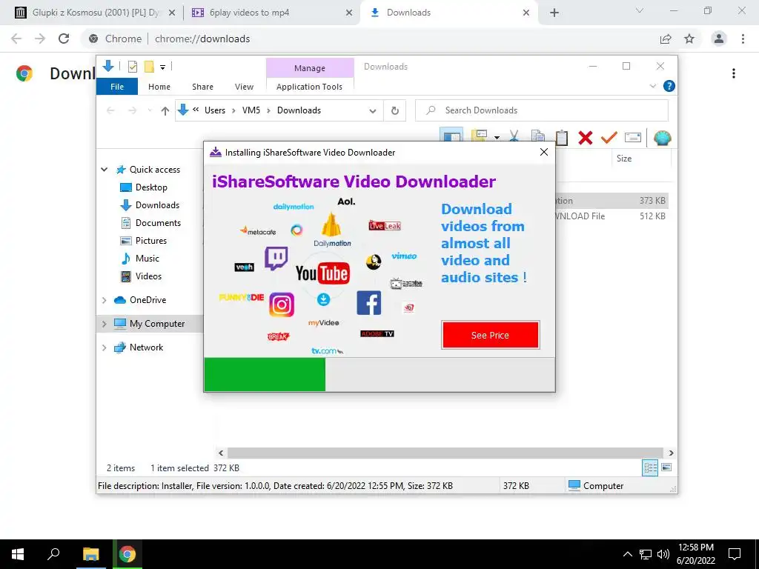Open Explorer Help question mark icon
This screenshot has height=569, width=759.
pos(669,86)
